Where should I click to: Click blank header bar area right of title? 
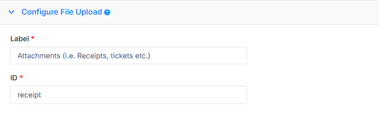[242, 12]
